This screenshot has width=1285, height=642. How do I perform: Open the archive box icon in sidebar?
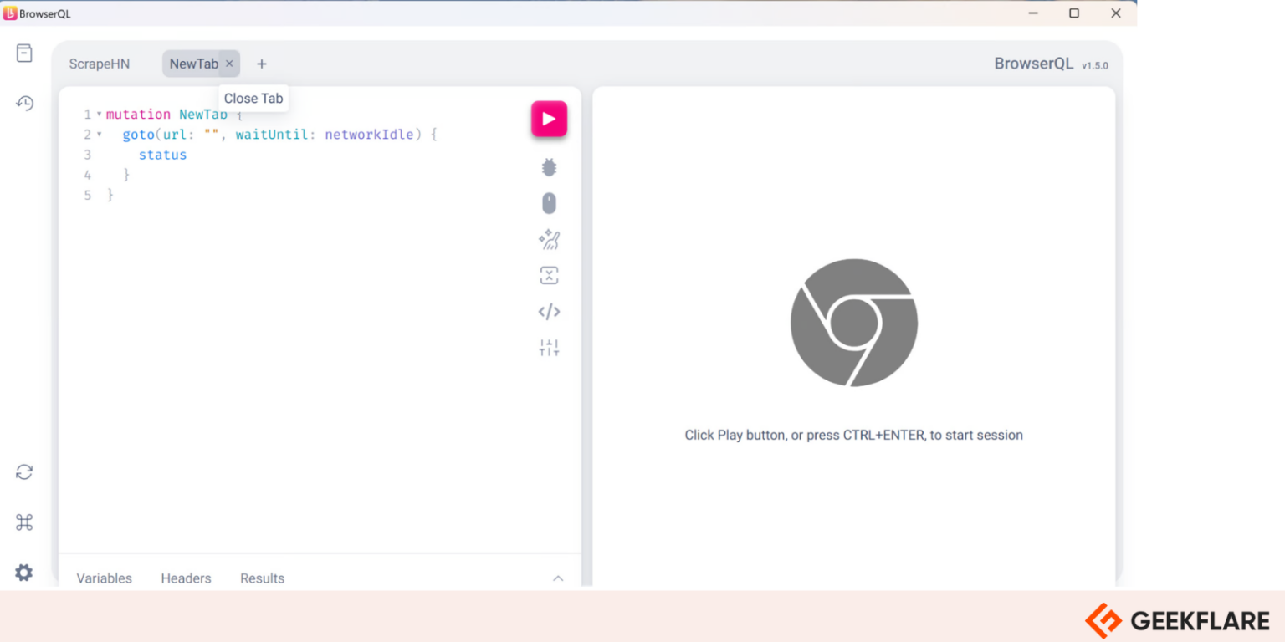[x=24, y=53]
